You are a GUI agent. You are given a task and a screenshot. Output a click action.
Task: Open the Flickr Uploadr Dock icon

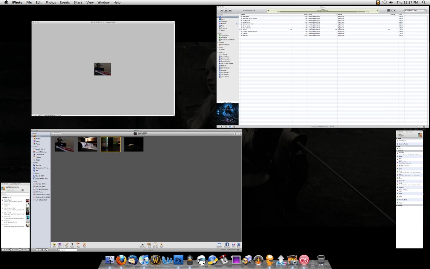point(281,260)
